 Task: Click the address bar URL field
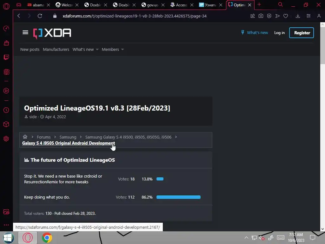point(135,16)
